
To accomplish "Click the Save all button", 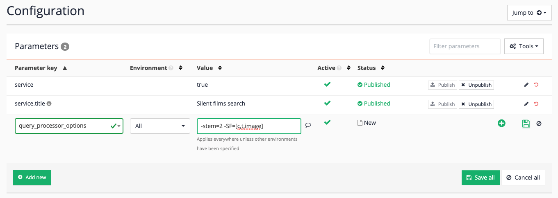I will click(480, 178).
